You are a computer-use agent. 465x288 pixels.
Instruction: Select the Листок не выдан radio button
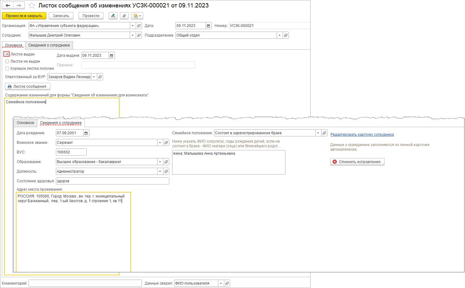(7, 61)
